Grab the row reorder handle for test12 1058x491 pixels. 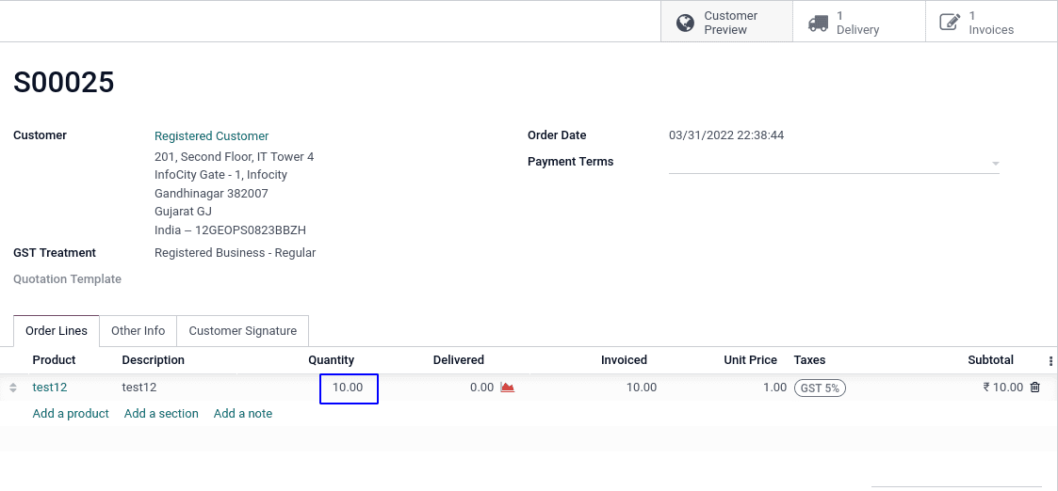click(13, 388)
